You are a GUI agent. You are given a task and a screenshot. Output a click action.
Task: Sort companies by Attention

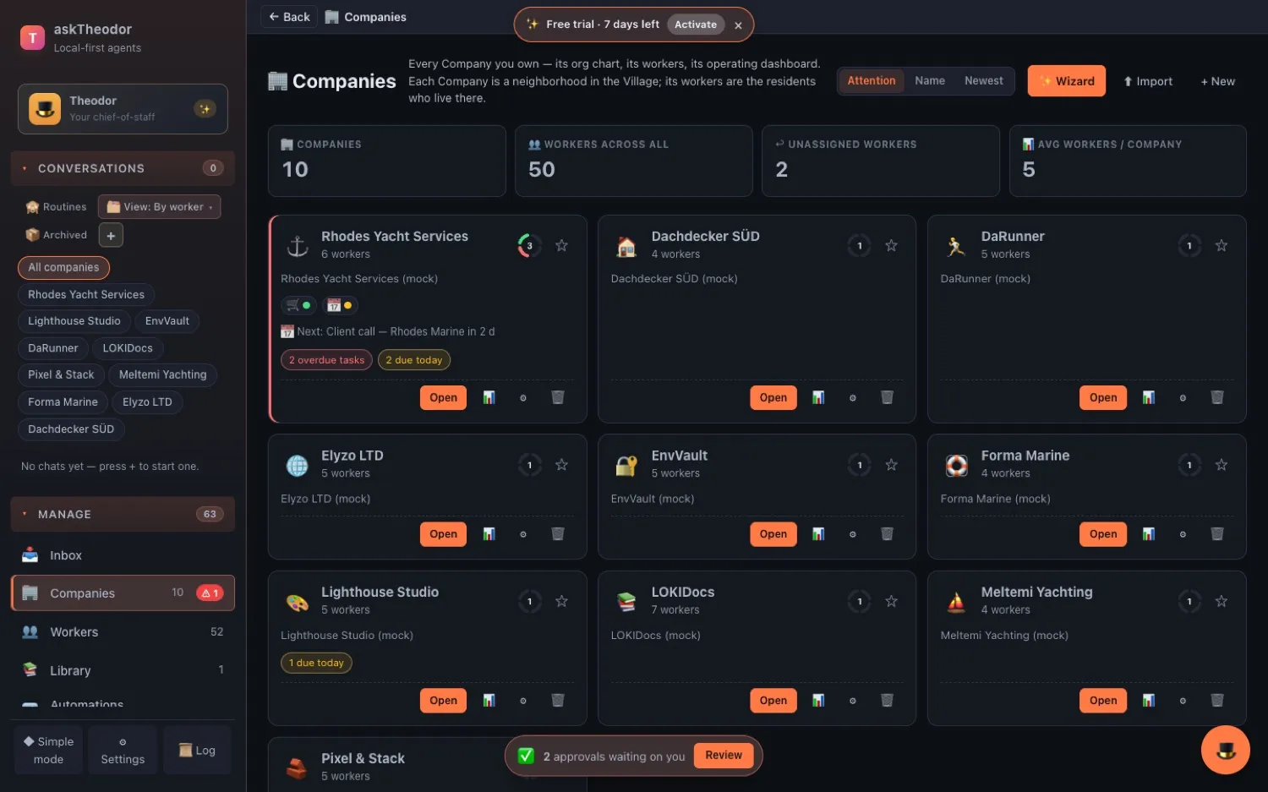871,81
